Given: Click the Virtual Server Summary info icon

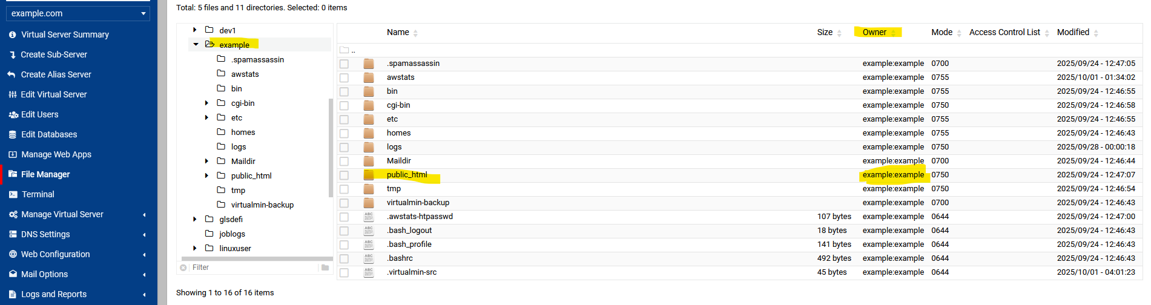Looking at the screenshot, I should point(13,34).
